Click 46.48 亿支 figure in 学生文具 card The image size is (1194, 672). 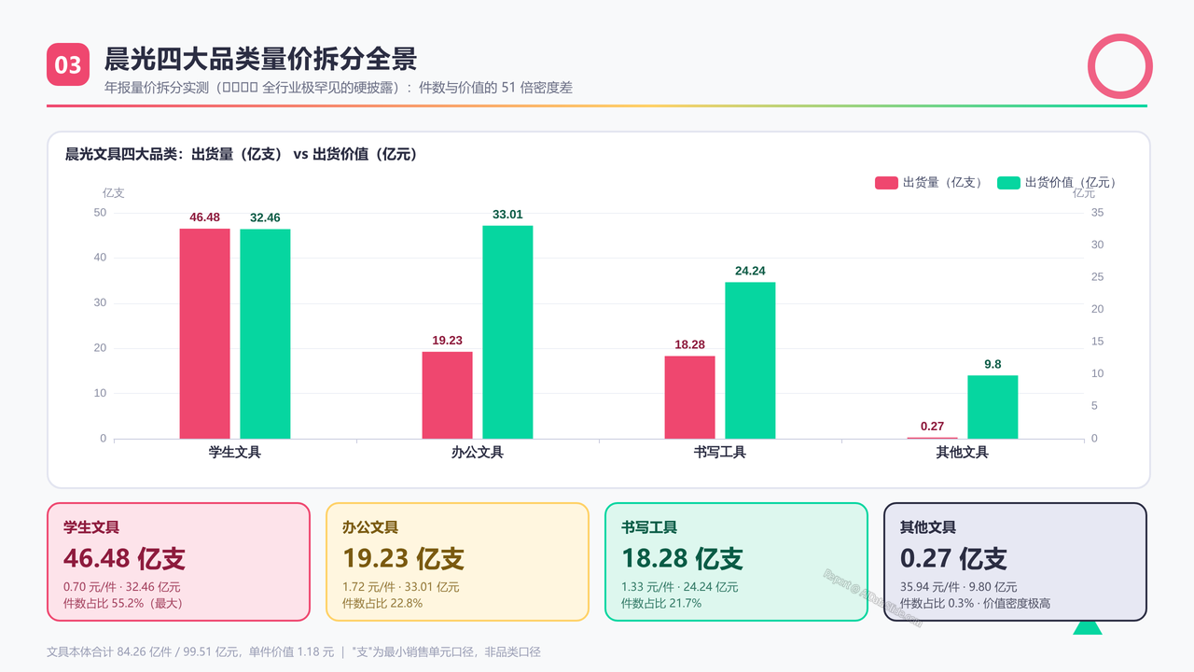click(x=124, y=558)
